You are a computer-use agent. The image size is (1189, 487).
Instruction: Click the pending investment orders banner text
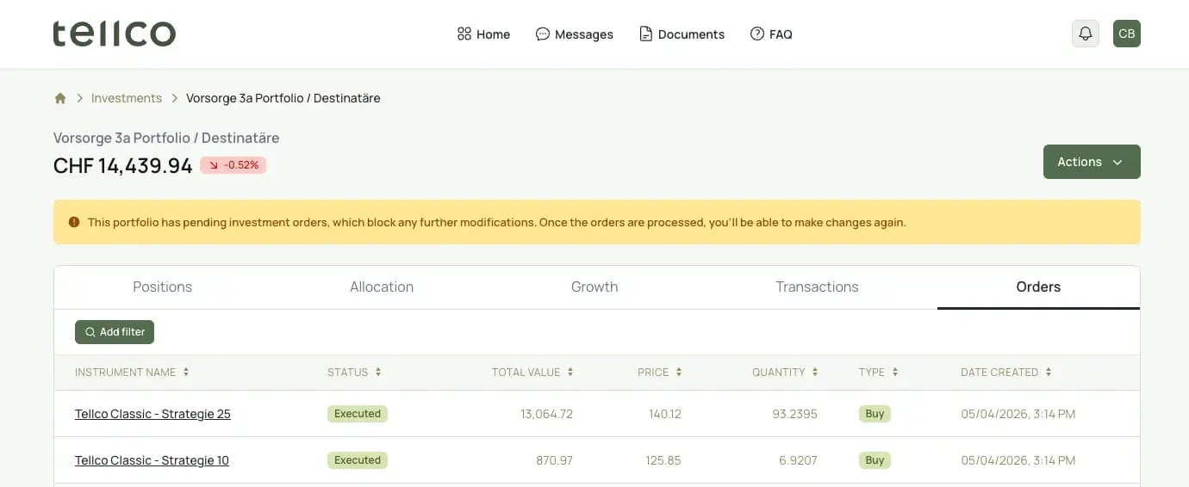point(497,222)
